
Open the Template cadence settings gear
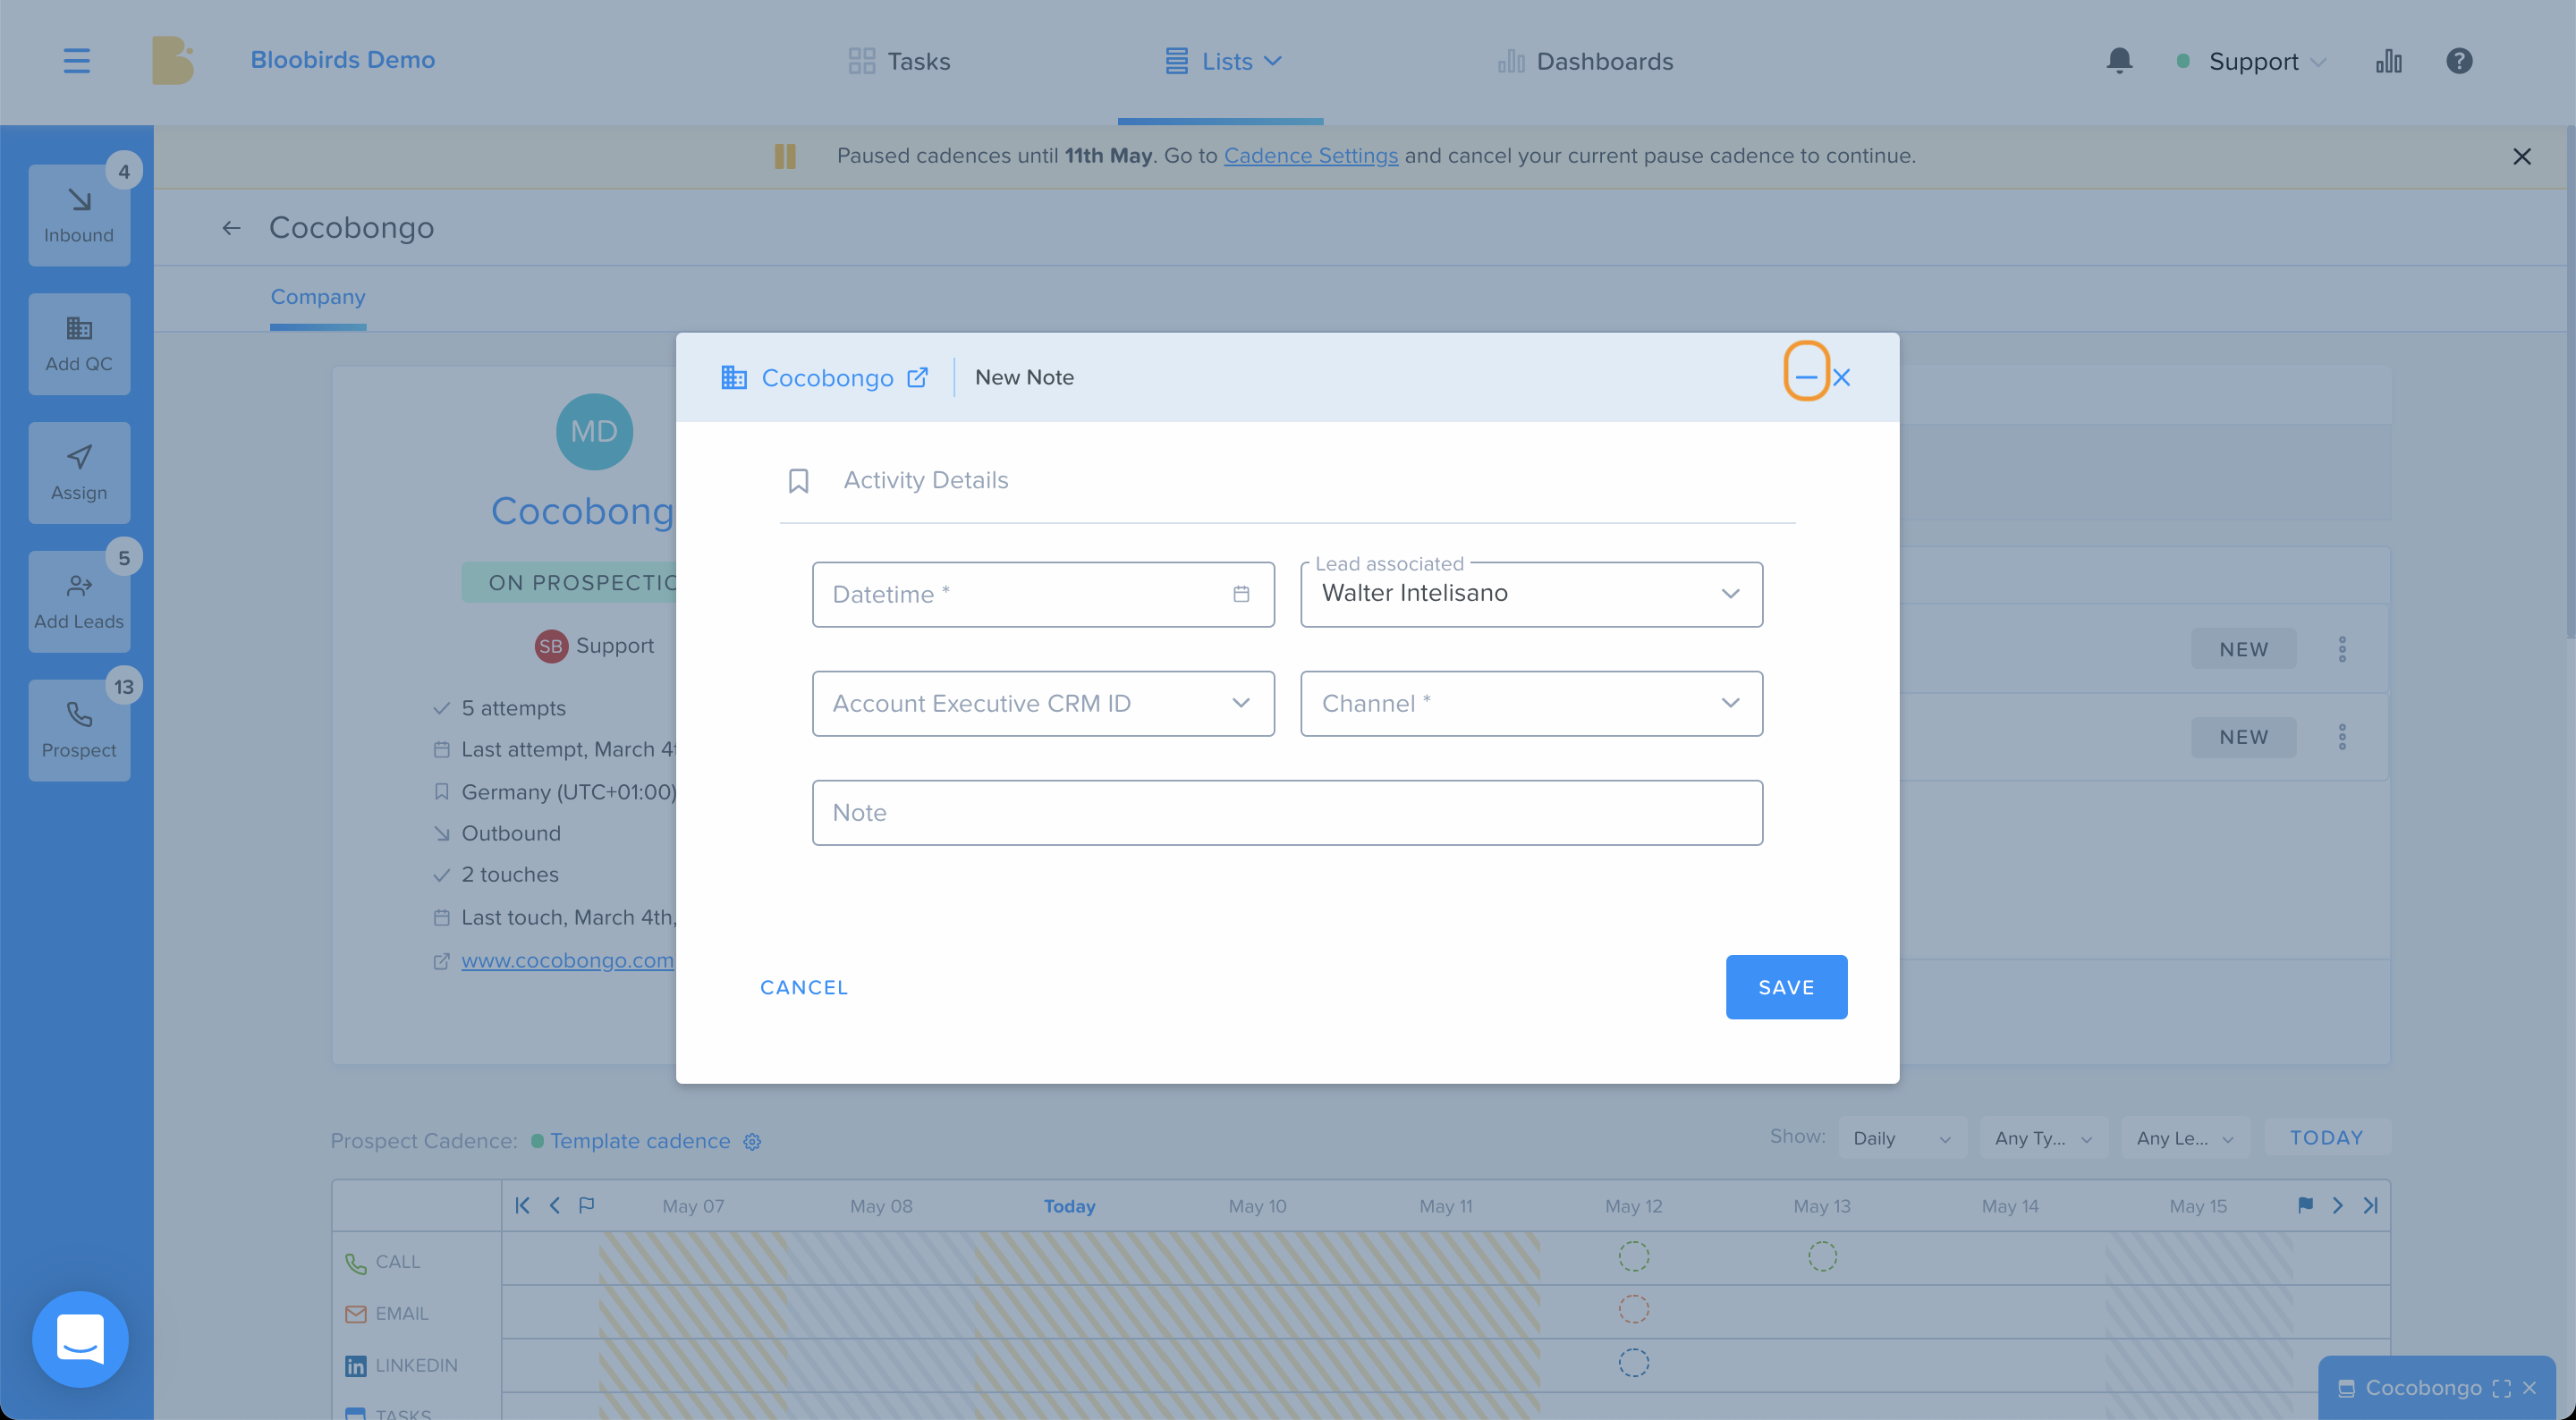pyautogui.click(x=752, y=1142)
